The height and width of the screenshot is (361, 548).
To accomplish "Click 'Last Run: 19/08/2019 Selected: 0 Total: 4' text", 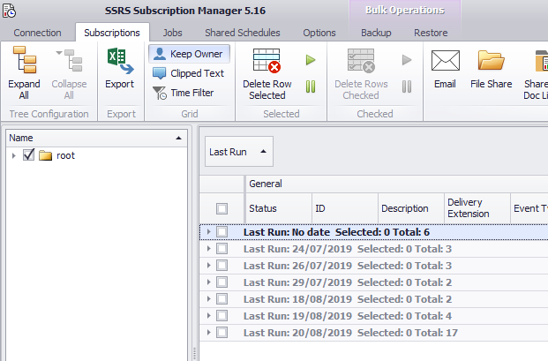I will pyautogui.click(x=348, y=316).
